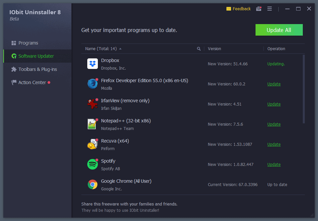This screenshot has width=318, height=221.
Task: Click the Software Updater refresh icon
Action: tap(14, 56)
